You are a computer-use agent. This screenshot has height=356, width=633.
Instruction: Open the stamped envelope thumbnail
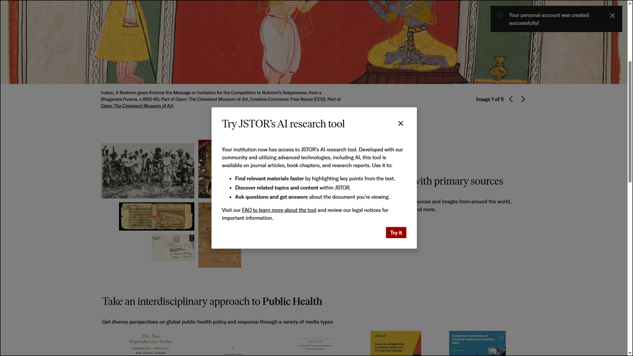click(173, 247)
